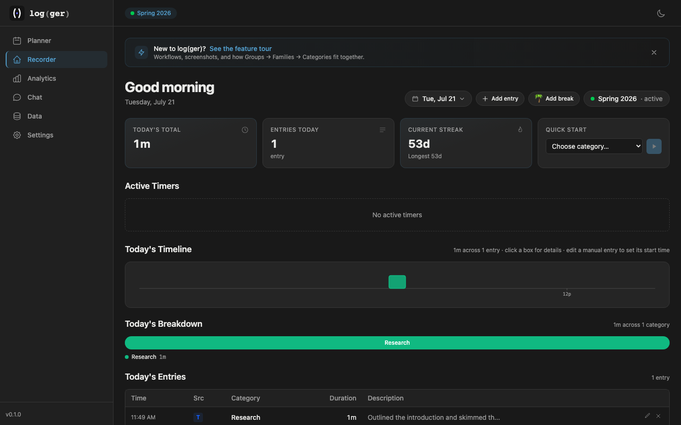681x425 pixels.
Task: Open the Choose category dropdown
Action: click(x=594, y=146)
